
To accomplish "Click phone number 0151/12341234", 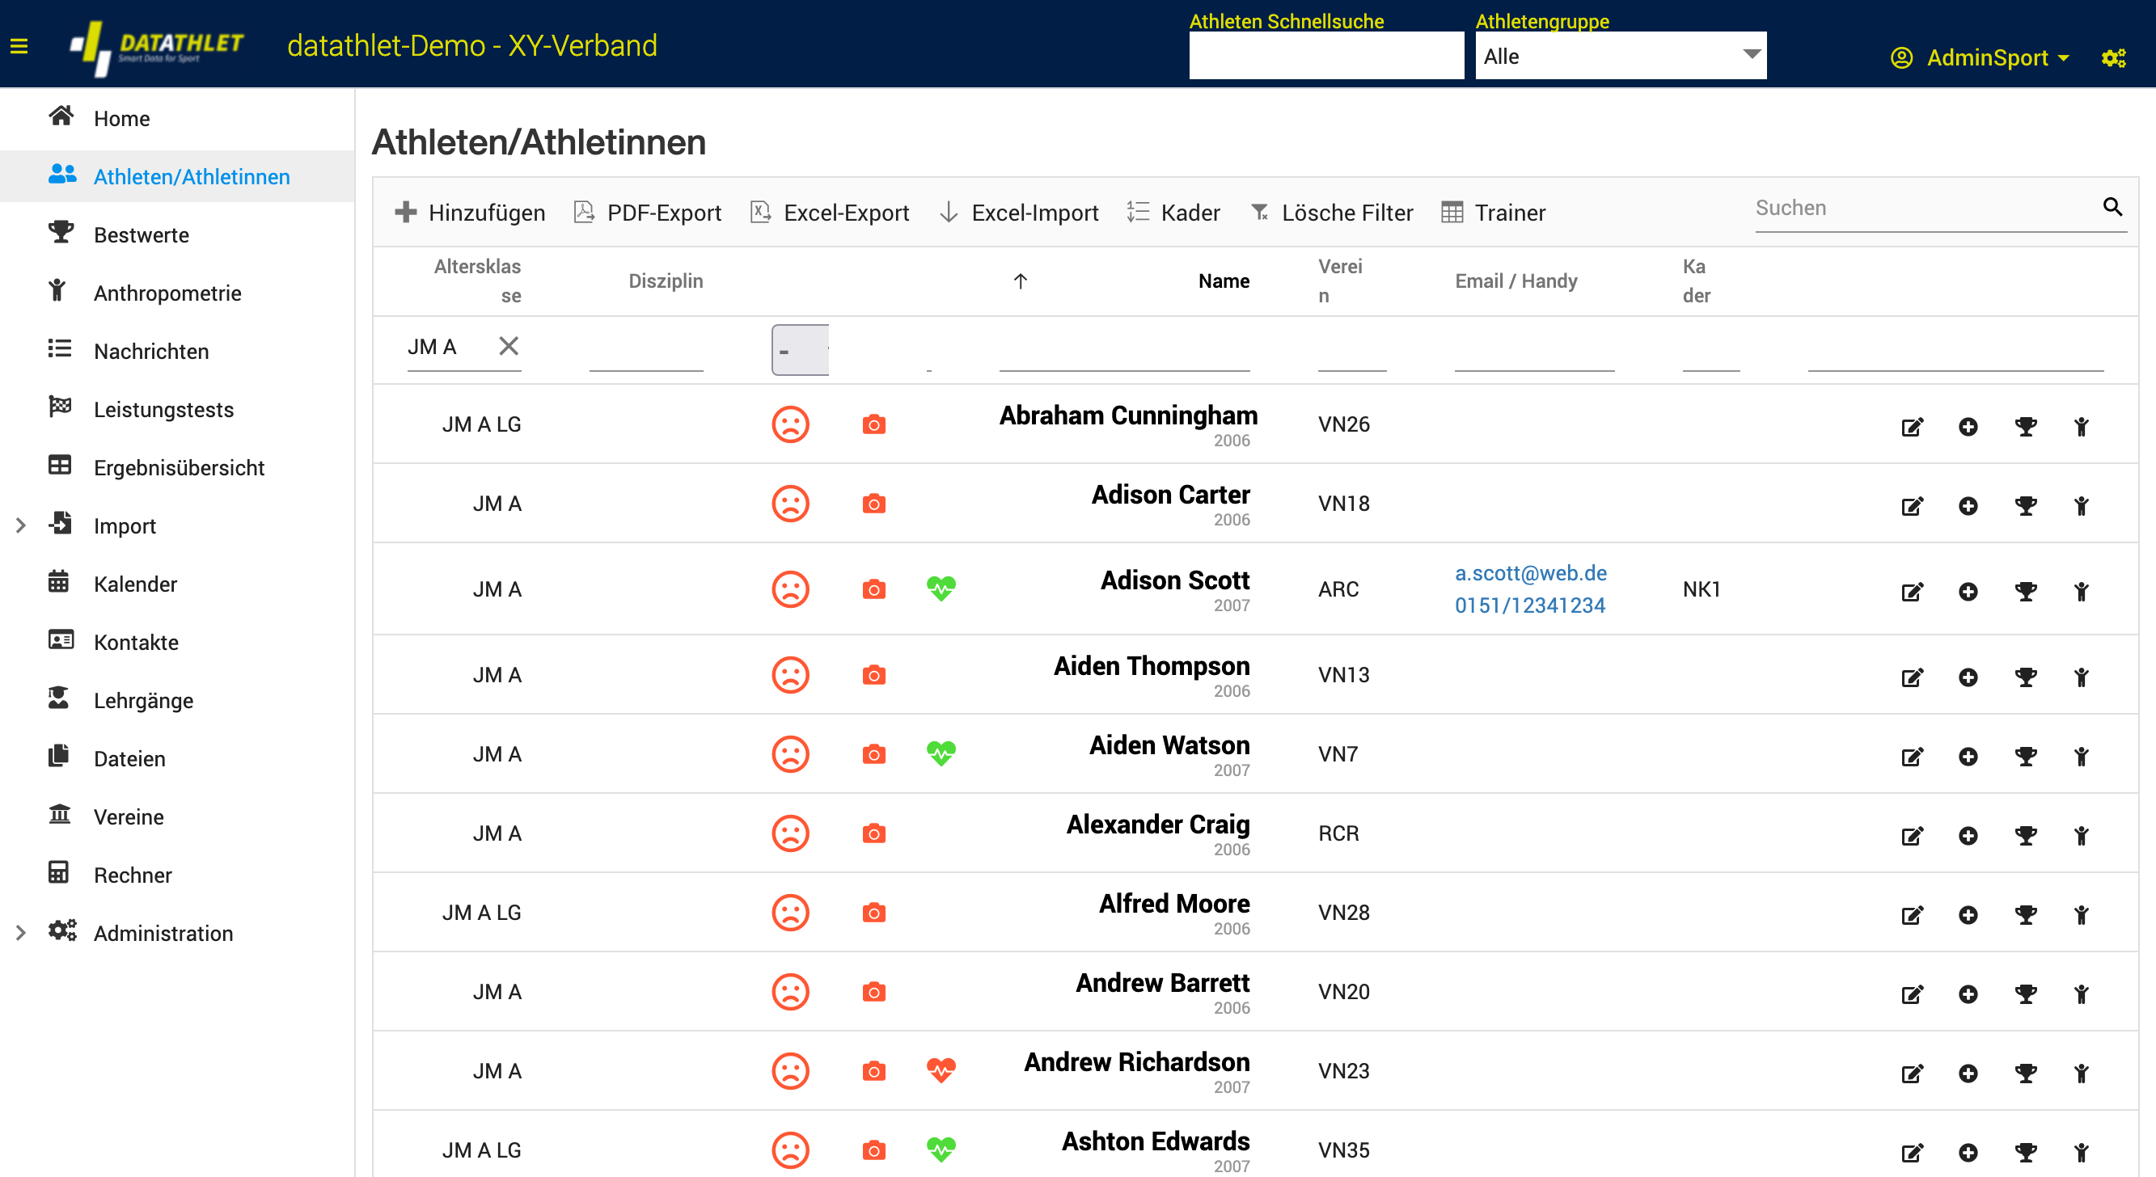I will pos(1529,605).
